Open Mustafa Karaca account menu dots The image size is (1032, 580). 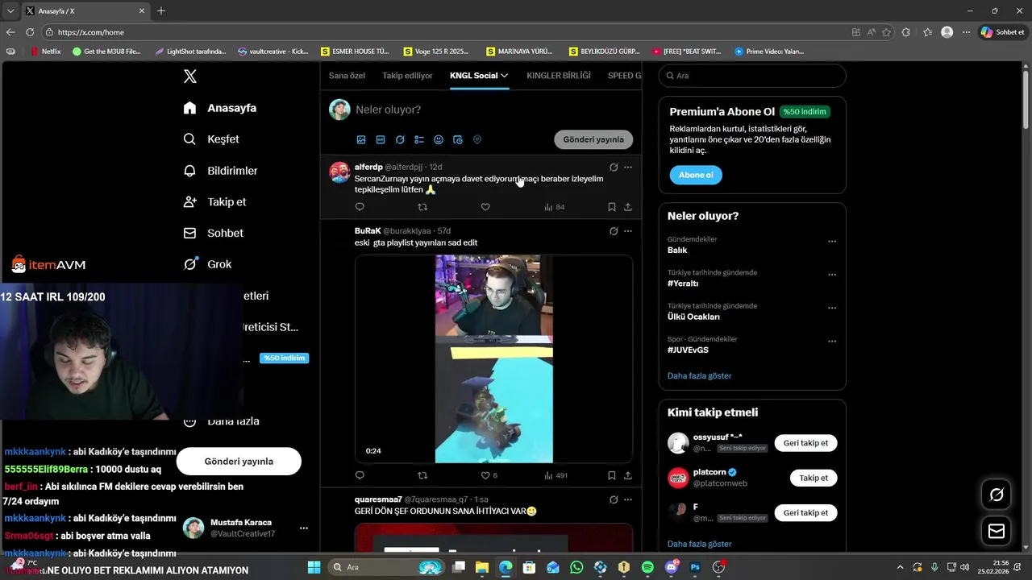pyautogui.click(x=304, y=528)
